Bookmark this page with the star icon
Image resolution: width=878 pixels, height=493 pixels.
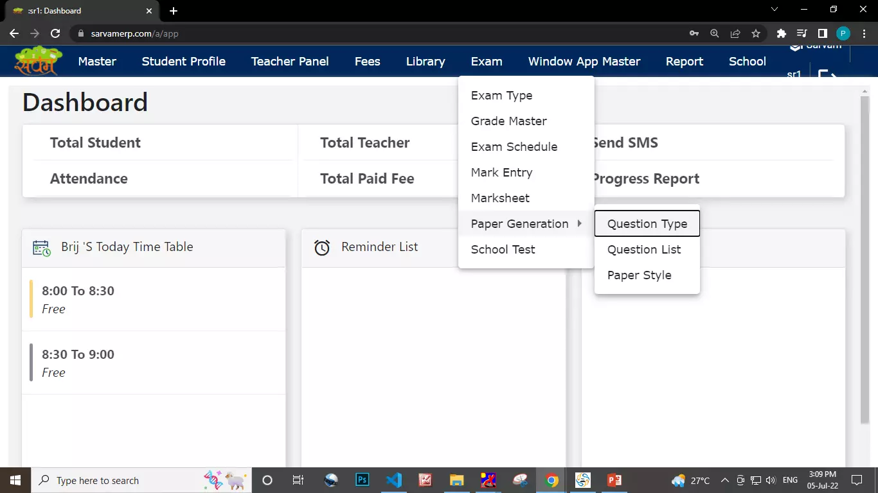756,33
